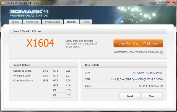Click the Load button
Viewport: 177px width, 112px height.
tap(130, 96)
